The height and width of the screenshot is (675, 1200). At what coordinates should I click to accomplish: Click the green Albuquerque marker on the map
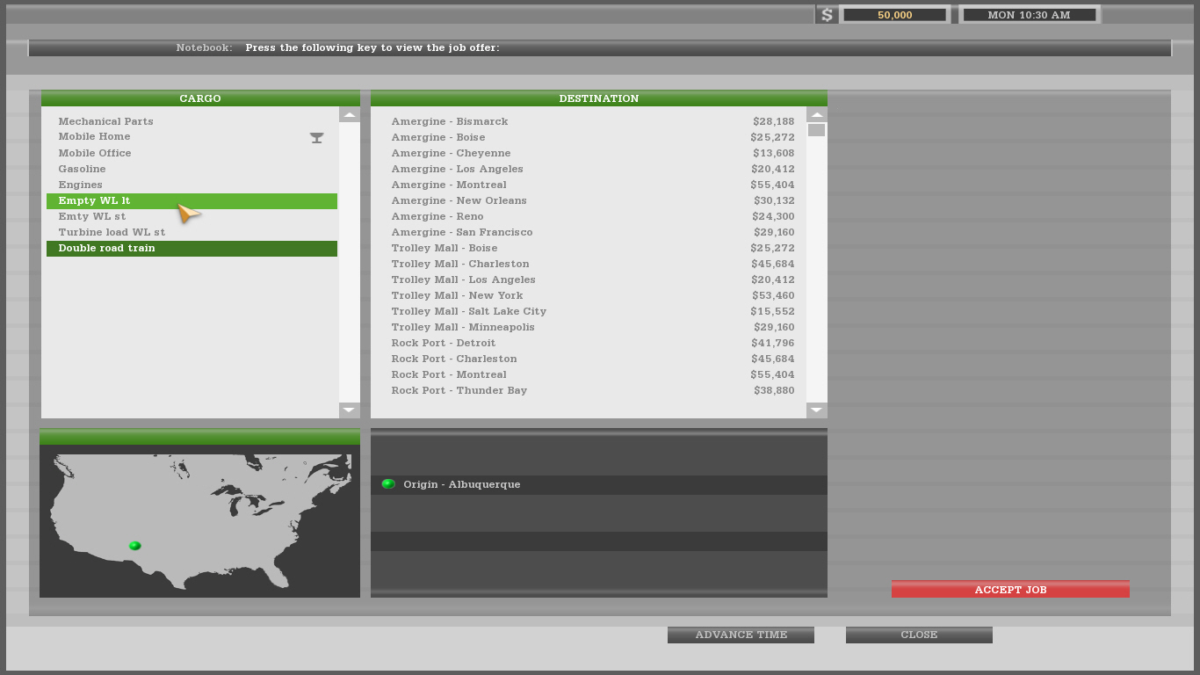click(x=134, y=546)
